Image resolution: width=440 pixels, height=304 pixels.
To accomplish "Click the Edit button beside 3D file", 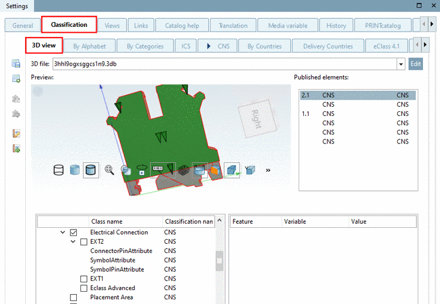I will [415, 64].
